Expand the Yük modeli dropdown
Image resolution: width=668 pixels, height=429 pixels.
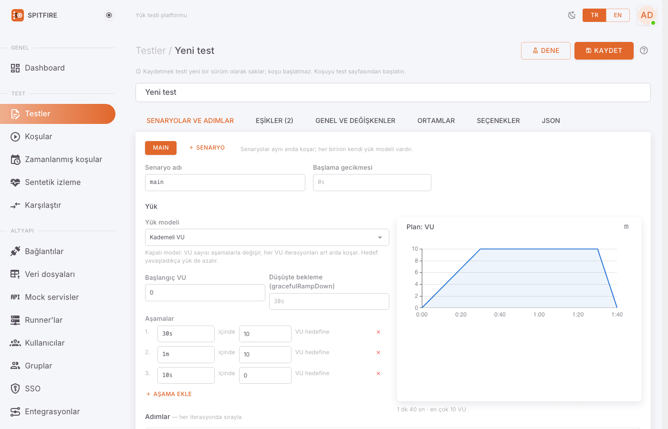click(267, 237)
